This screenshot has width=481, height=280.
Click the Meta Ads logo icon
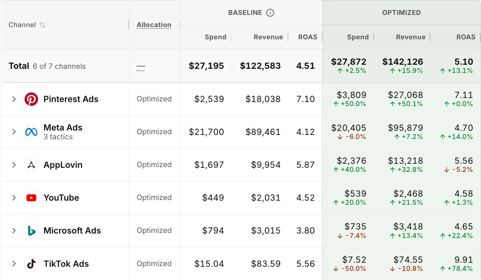point(31,132)
